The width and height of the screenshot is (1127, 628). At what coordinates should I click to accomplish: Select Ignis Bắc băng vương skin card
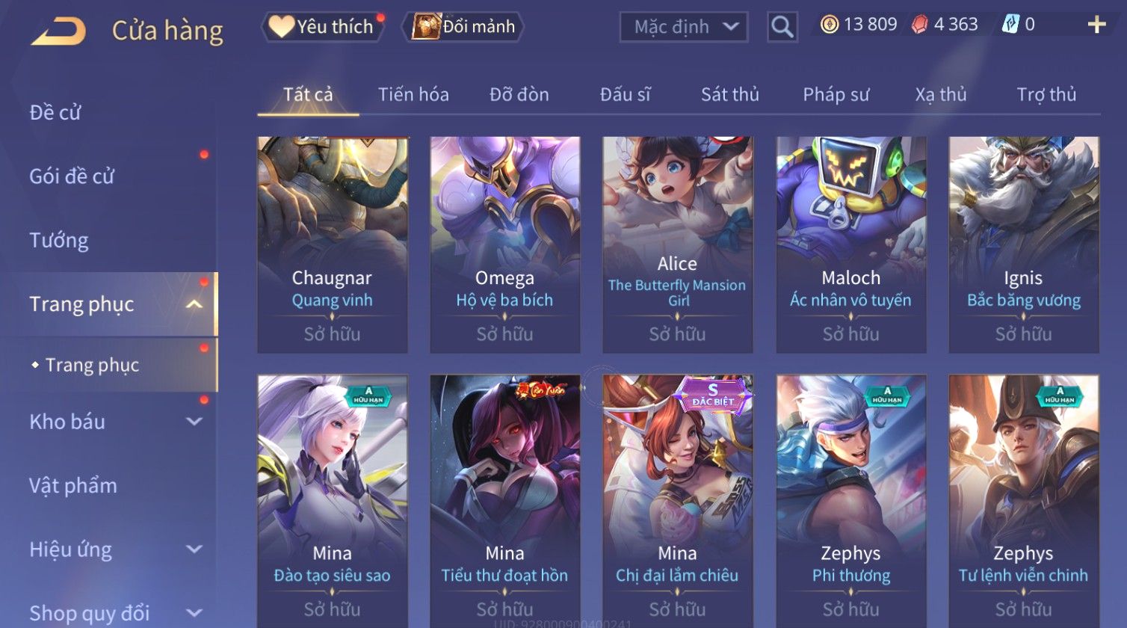point(1024,244)
